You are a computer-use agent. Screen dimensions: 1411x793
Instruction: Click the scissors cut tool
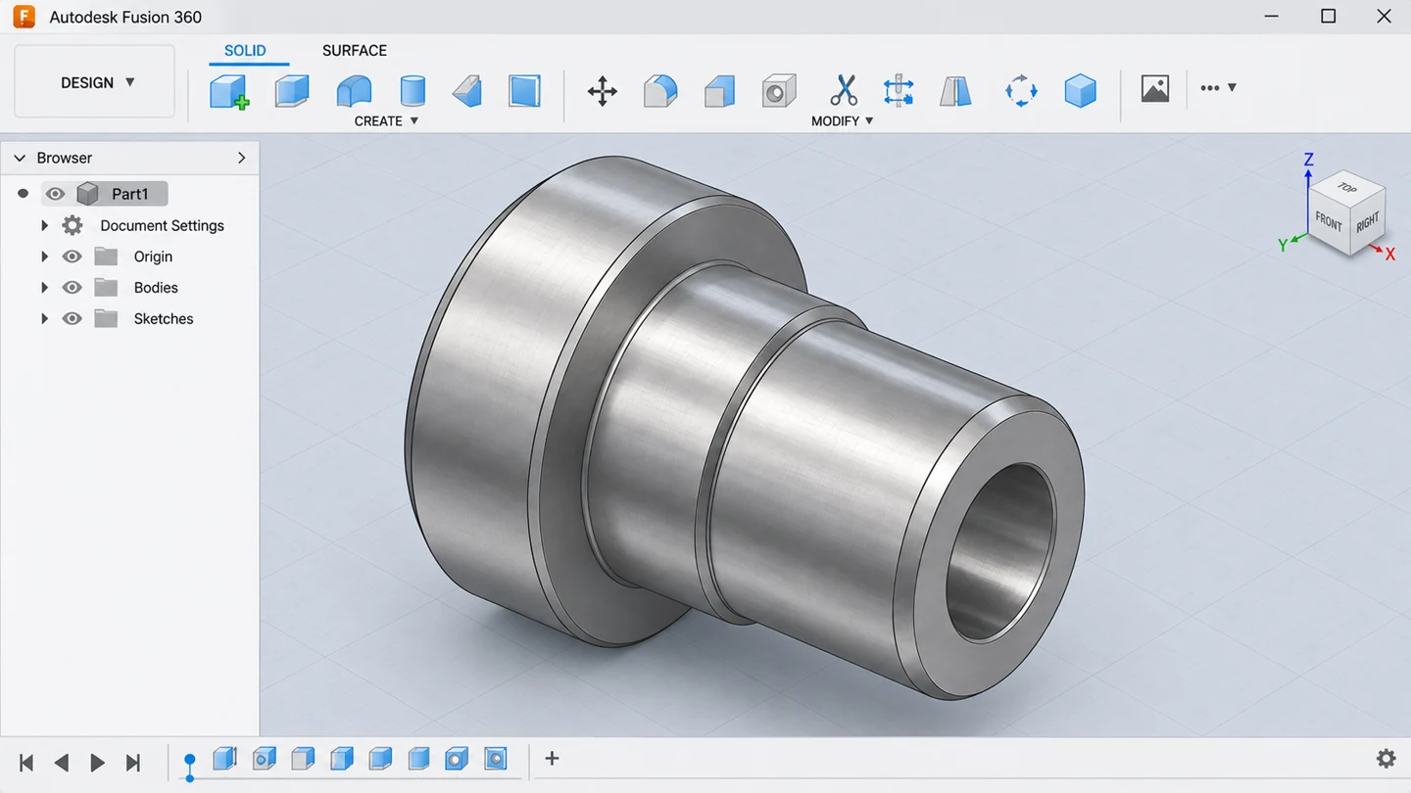[843, 91]
